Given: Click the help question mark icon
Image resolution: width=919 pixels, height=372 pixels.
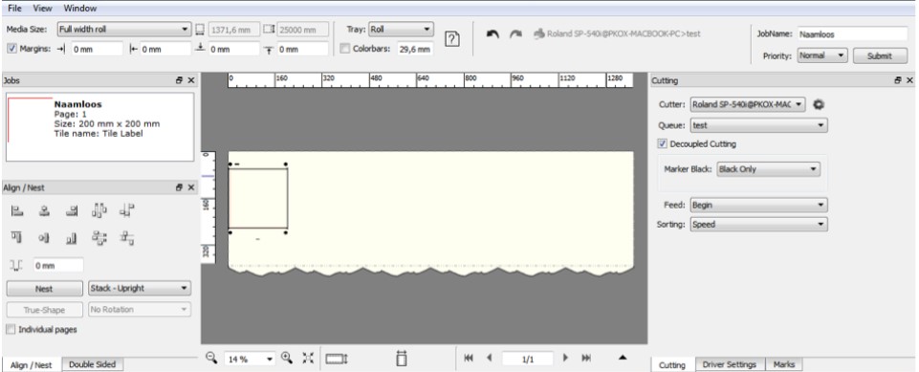Looking at the screenshot, I should [x=452, y=39].
